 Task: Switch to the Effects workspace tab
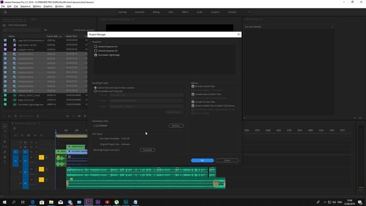click(185, 12)
